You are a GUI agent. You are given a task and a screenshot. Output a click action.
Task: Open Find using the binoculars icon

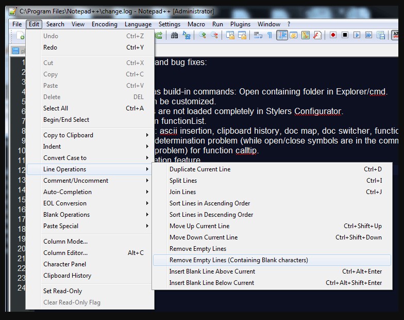[174, 35]
